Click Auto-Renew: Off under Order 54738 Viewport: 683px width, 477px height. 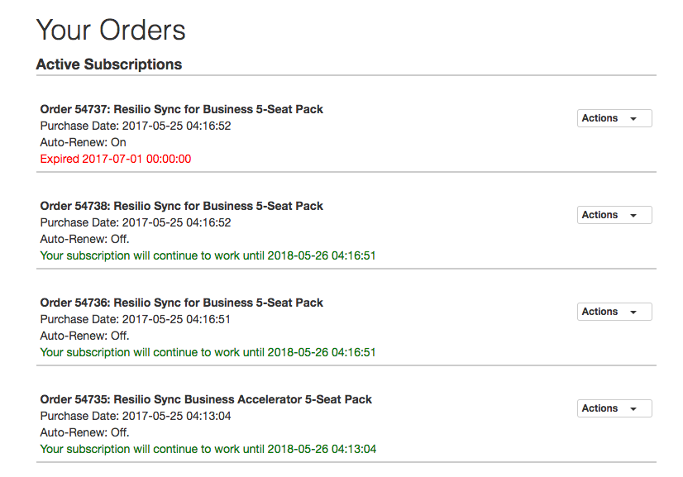[84, 239]
